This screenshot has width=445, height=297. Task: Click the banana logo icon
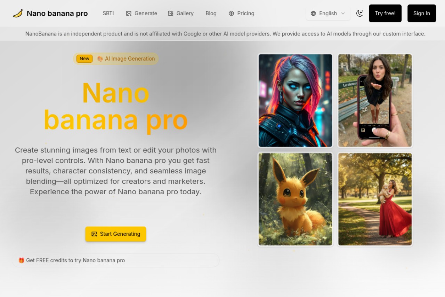point(18,13)
